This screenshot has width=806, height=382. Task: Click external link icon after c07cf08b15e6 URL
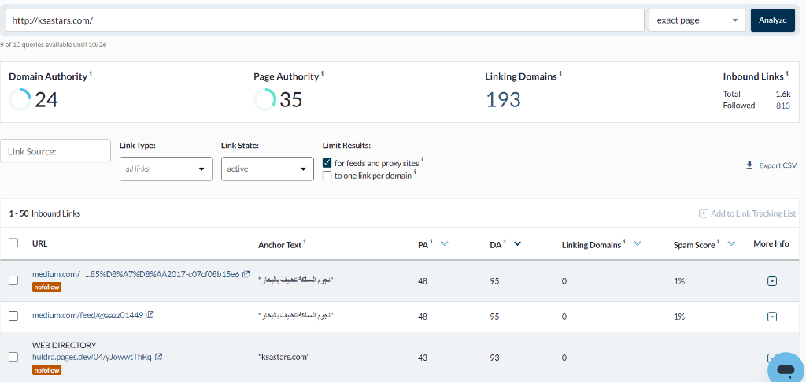tap(246, 274)
